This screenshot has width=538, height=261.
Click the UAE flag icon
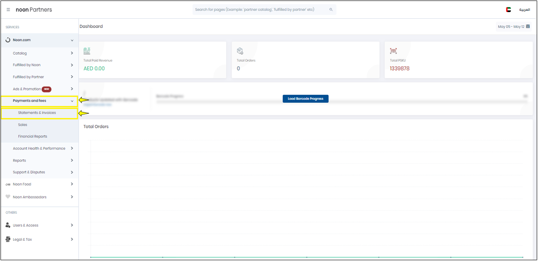508,10
